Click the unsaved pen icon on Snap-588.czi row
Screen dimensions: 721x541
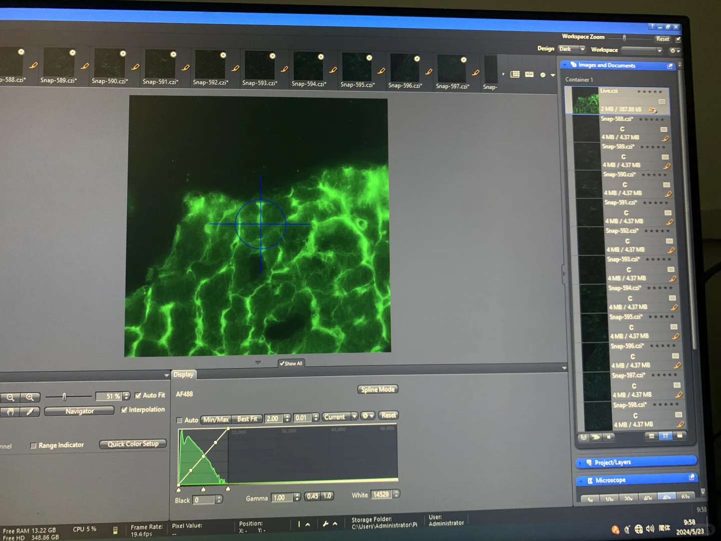click(665, 138)
